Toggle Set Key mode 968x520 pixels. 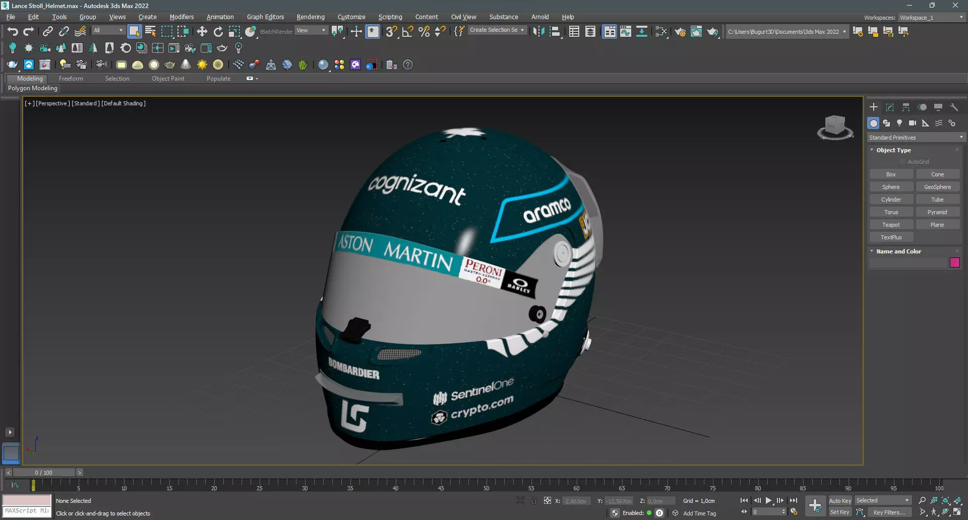(839, 512)
